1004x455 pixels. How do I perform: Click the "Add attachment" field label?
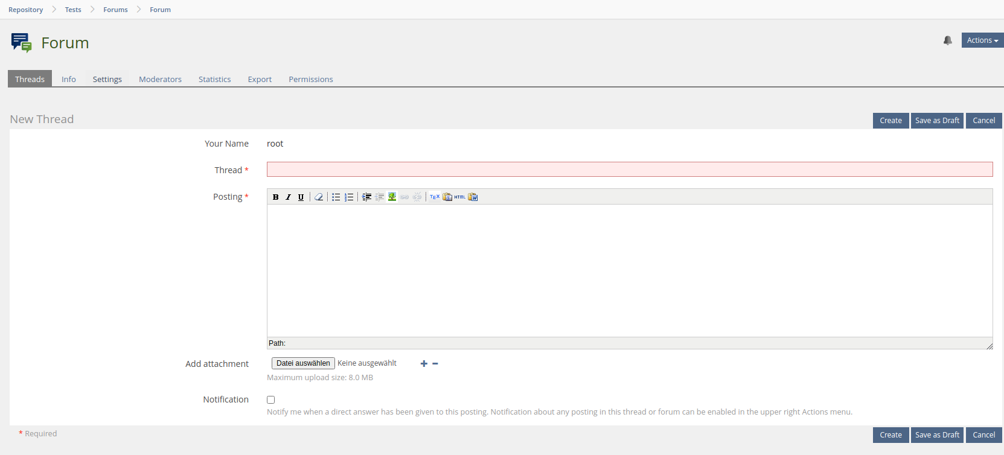pos(217,364)
